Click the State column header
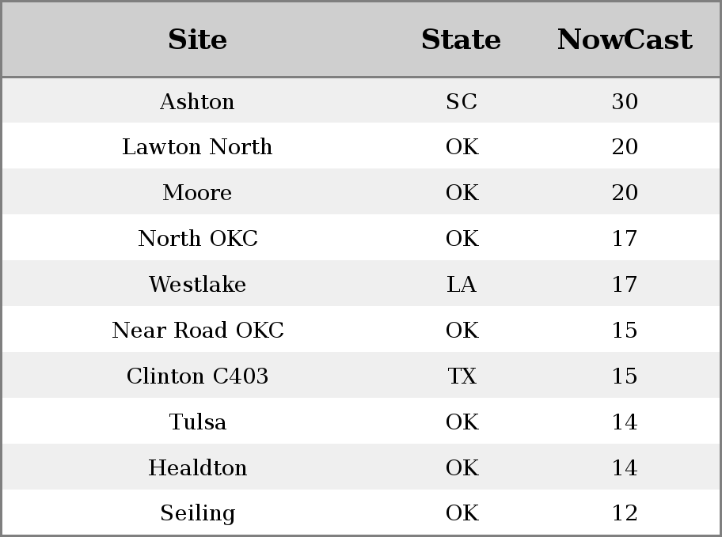Screen dimensions: 722x537 click(x=461, y=40)
